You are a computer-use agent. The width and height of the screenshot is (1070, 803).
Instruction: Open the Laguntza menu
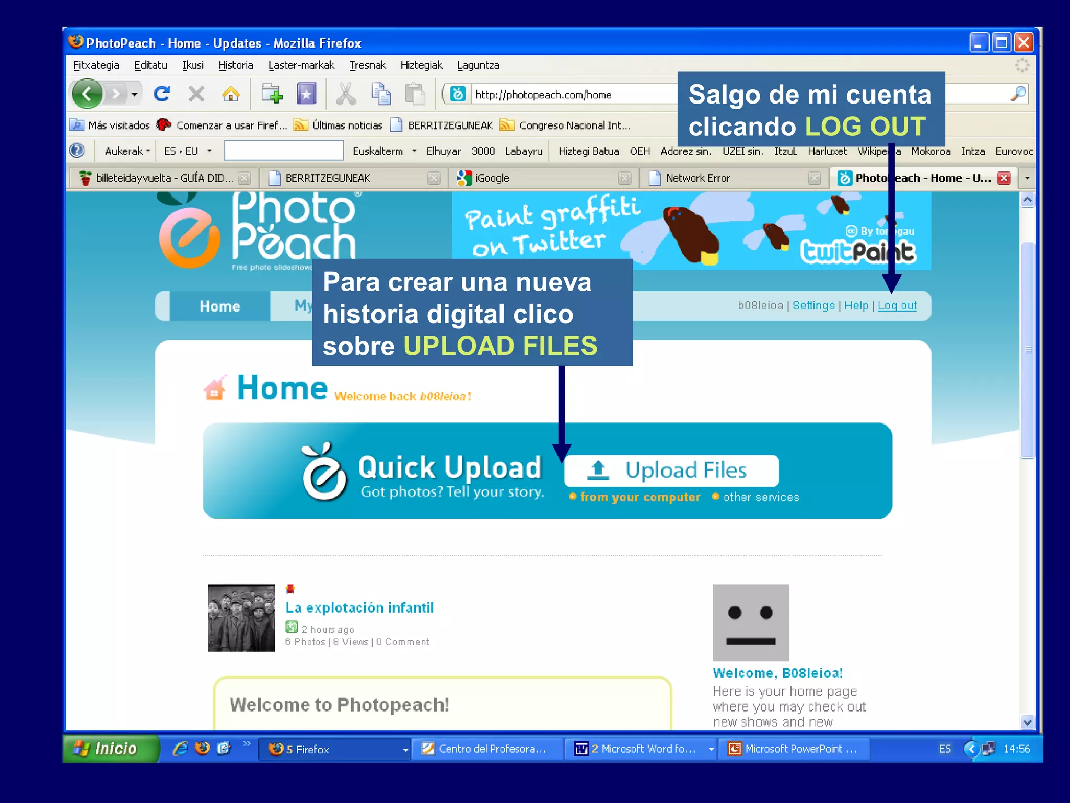click(x=478, y=65)
